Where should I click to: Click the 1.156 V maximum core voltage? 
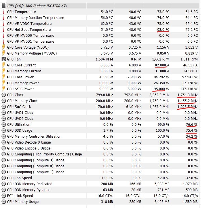click(163, 47)
